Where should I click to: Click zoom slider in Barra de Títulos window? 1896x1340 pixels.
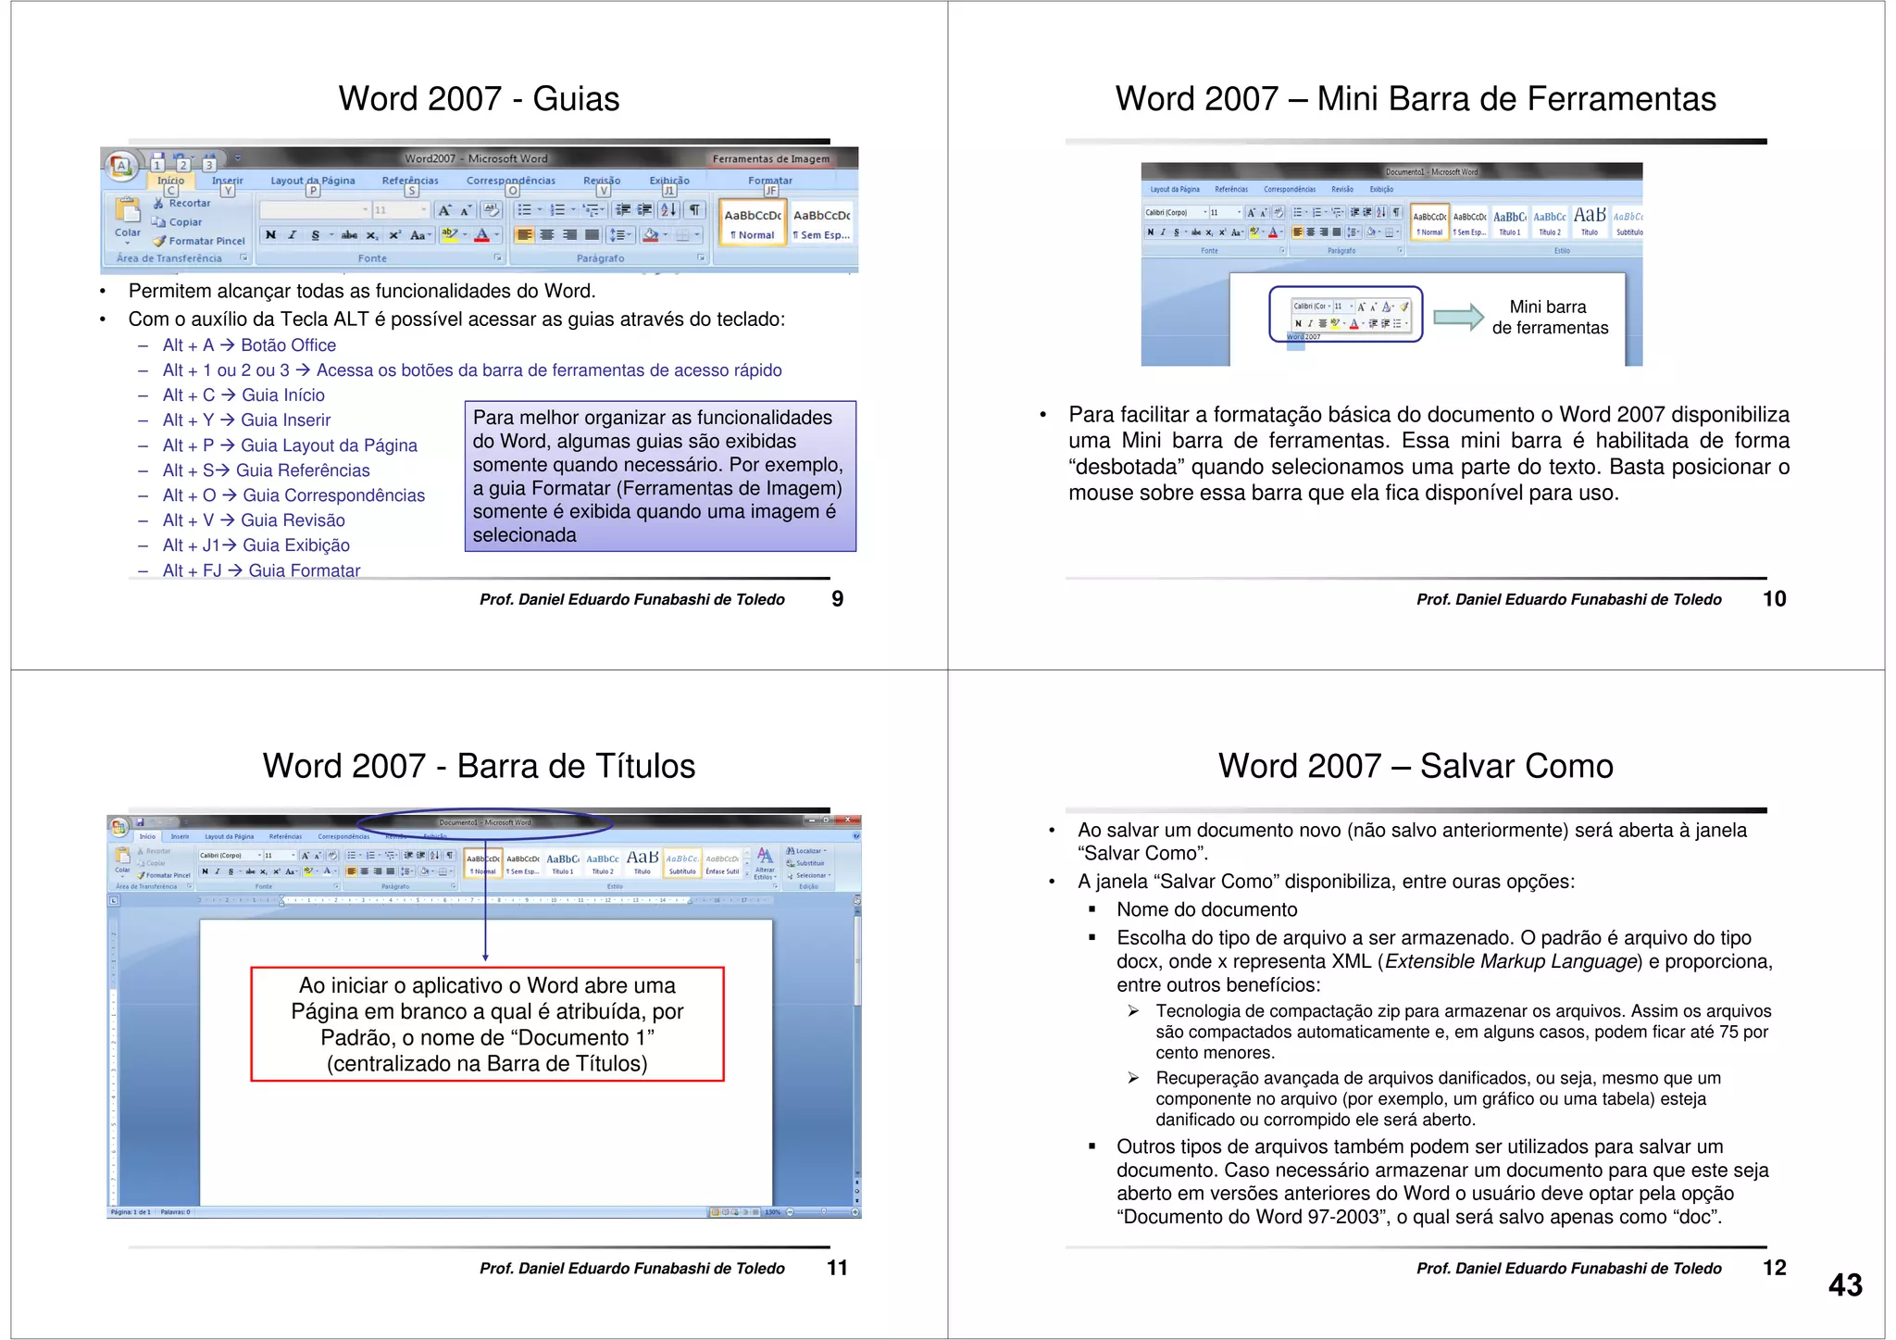click(823, 1211)
